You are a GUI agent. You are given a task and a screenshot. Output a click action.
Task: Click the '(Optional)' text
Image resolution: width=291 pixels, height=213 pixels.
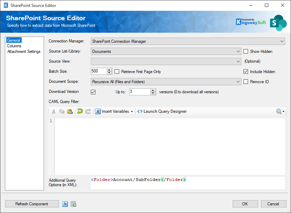252,61
